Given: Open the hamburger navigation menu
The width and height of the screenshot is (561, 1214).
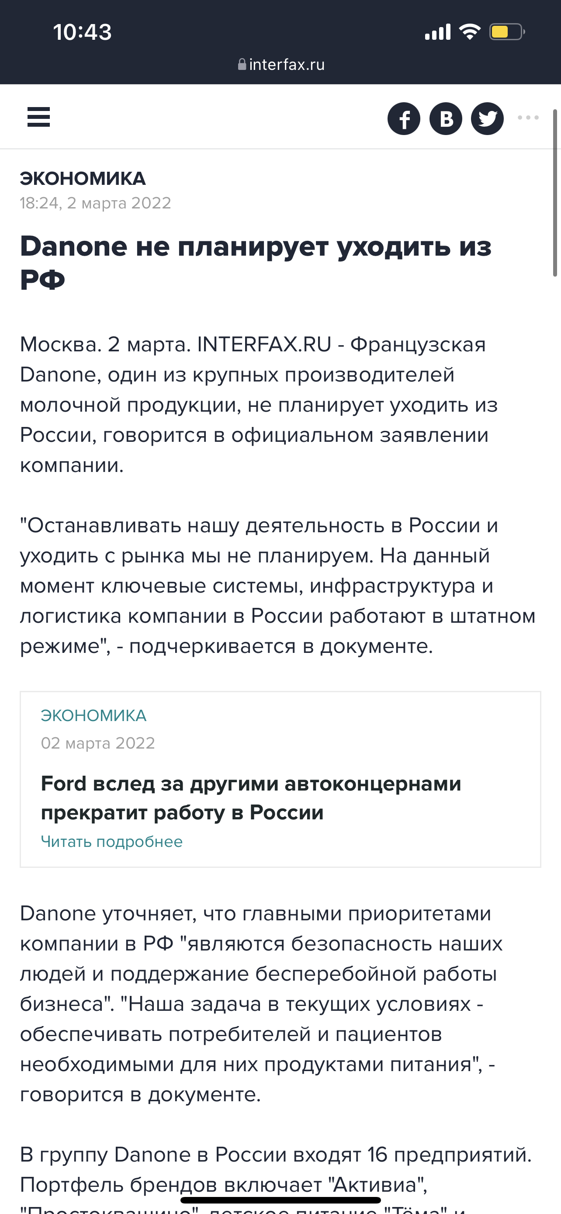Looking at the screenshot, I should (x=38, y=117).
